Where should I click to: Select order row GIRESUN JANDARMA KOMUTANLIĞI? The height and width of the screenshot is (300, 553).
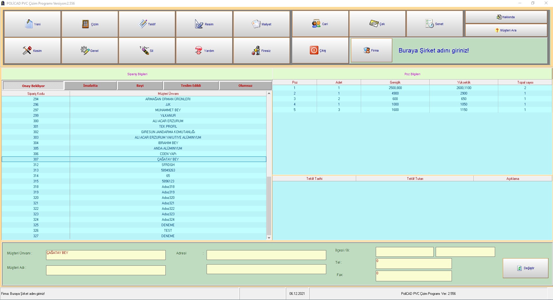click(168, 132)
